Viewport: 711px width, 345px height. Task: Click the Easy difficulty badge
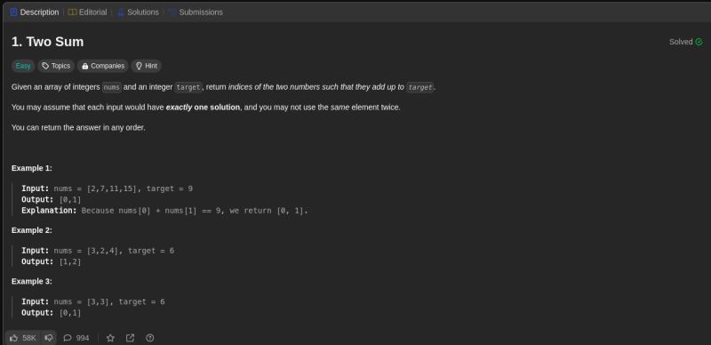coord(23,66)
